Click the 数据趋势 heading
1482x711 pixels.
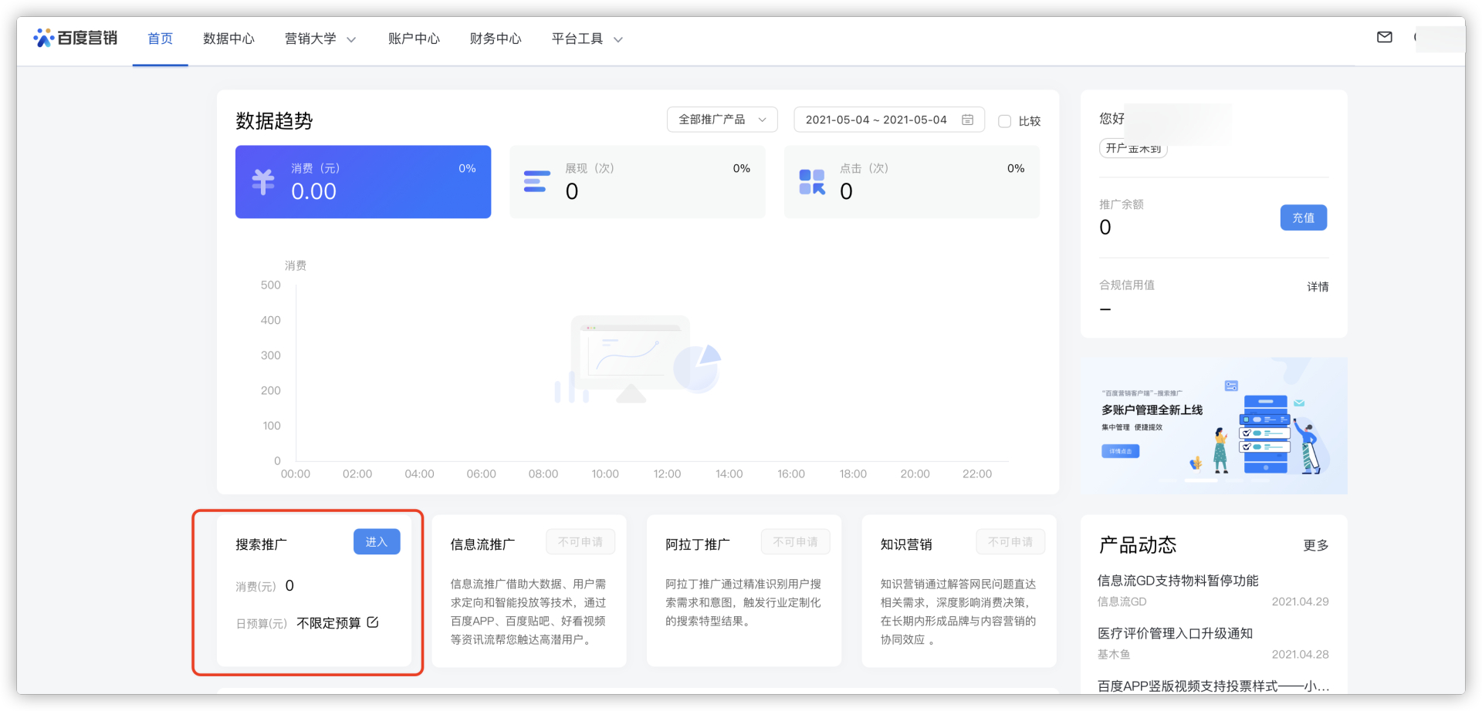(274, 121)
